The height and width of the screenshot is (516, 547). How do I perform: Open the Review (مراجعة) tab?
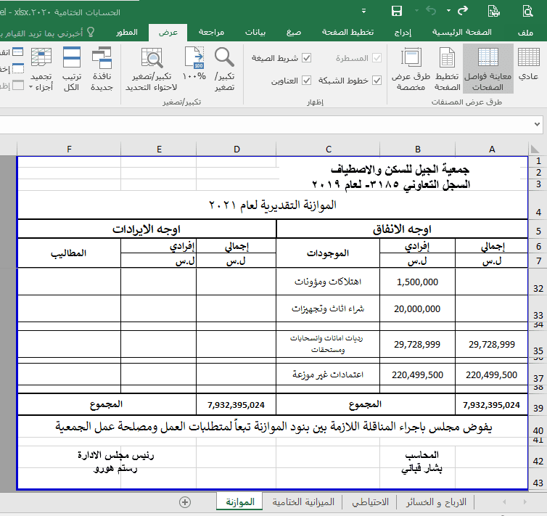click(211, 33)
